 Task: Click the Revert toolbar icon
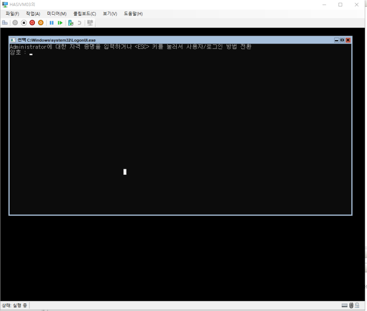click(79, 22)
